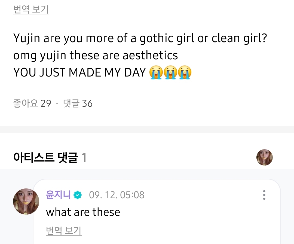Tap the comment text "what are these"
Image resolution: width=294 pixels, height=244 pixels.
[x=83, y=212]
